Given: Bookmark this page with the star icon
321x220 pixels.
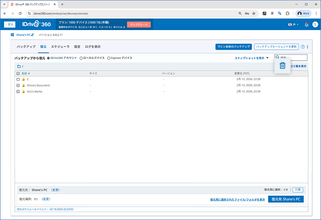Looking at the screenshot, I should (x=254, y=13).
